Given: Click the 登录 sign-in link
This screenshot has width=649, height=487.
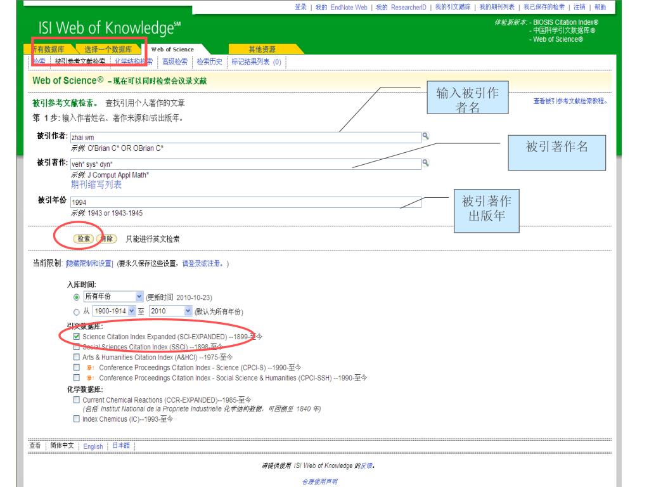Looking at the screenshot, I should pyautogui.click(x=301, y=7).
